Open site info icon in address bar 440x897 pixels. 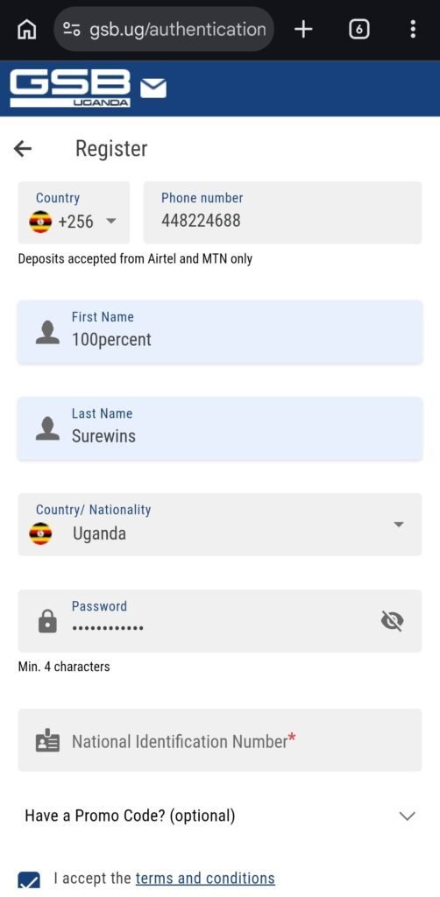[72, 29]
